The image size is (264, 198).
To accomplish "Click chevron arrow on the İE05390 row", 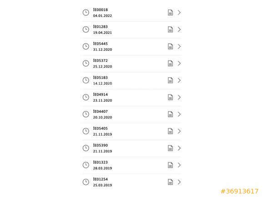I will coord(179,148).
